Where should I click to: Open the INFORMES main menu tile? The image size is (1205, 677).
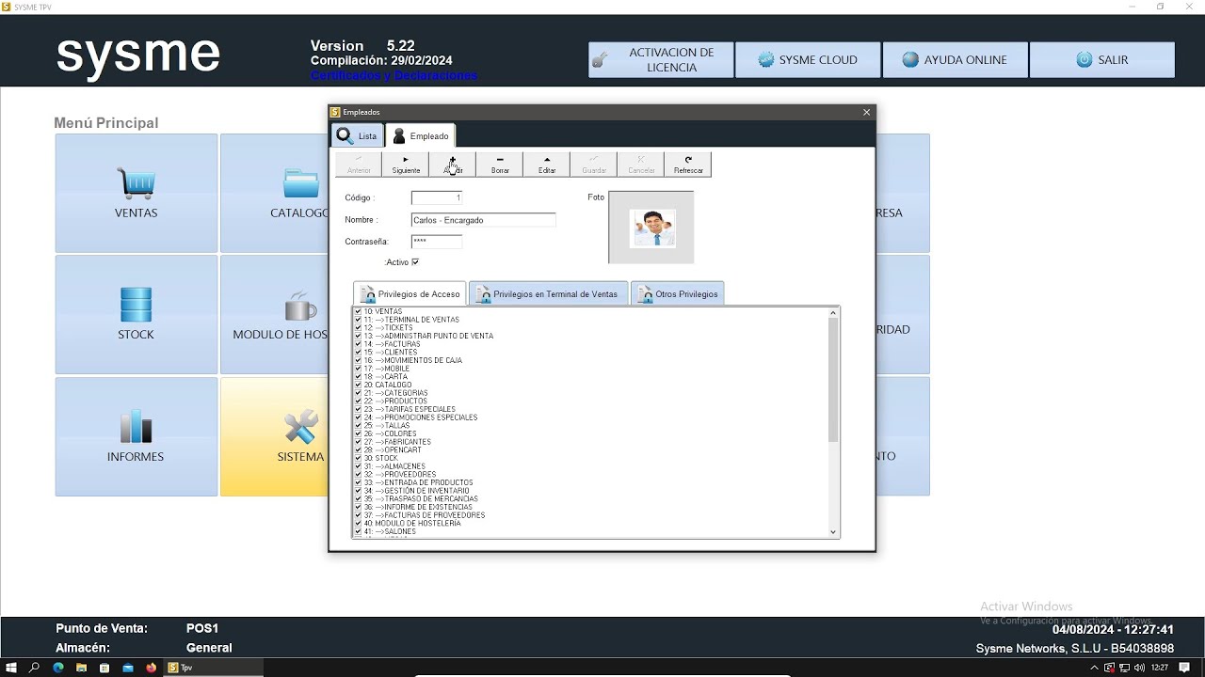click(137, 436)
